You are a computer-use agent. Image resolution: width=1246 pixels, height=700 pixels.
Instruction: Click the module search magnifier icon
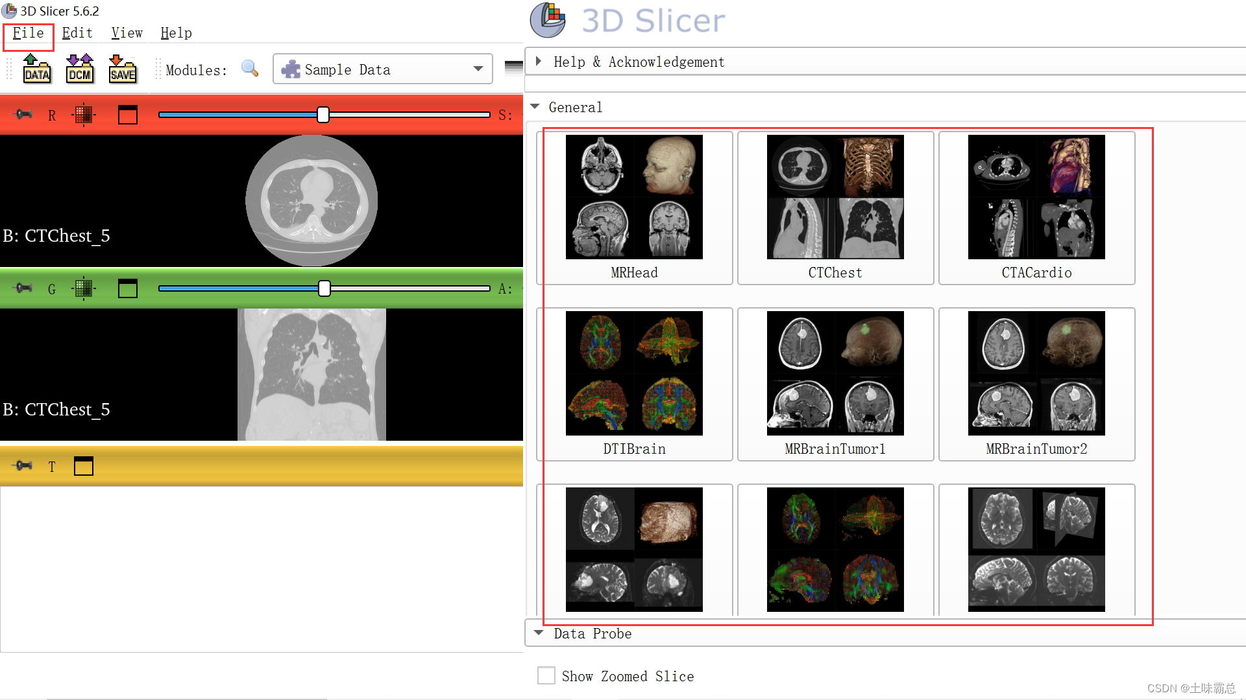(x=249, y=69)
